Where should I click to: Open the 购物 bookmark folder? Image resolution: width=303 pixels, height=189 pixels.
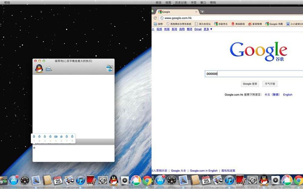click(x=158, y=24)
